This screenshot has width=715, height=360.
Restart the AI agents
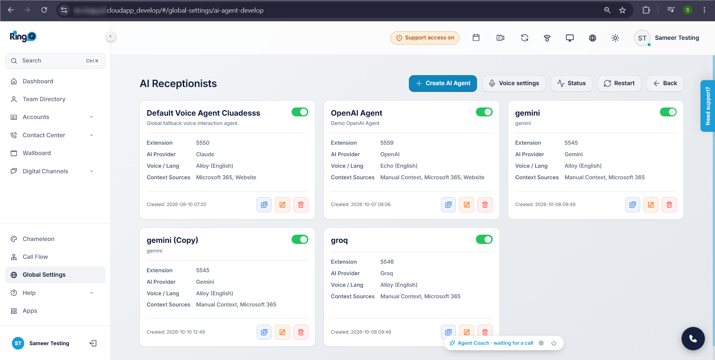619,83
